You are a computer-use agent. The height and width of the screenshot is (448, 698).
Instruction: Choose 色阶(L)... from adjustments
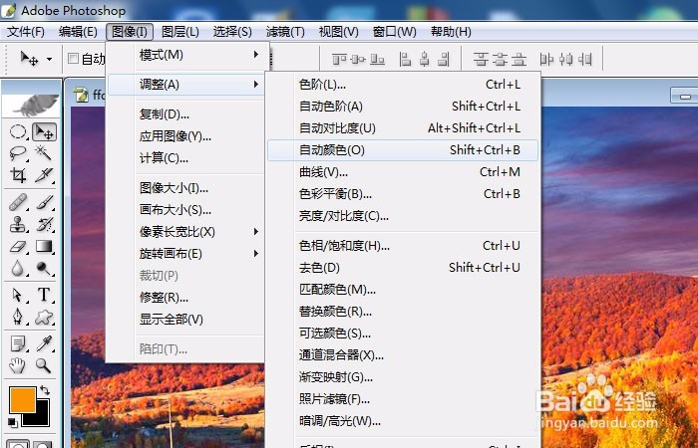tap(403, 85)
